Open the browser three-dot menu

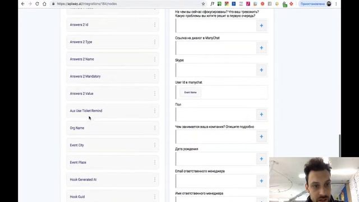click(336, 4)
